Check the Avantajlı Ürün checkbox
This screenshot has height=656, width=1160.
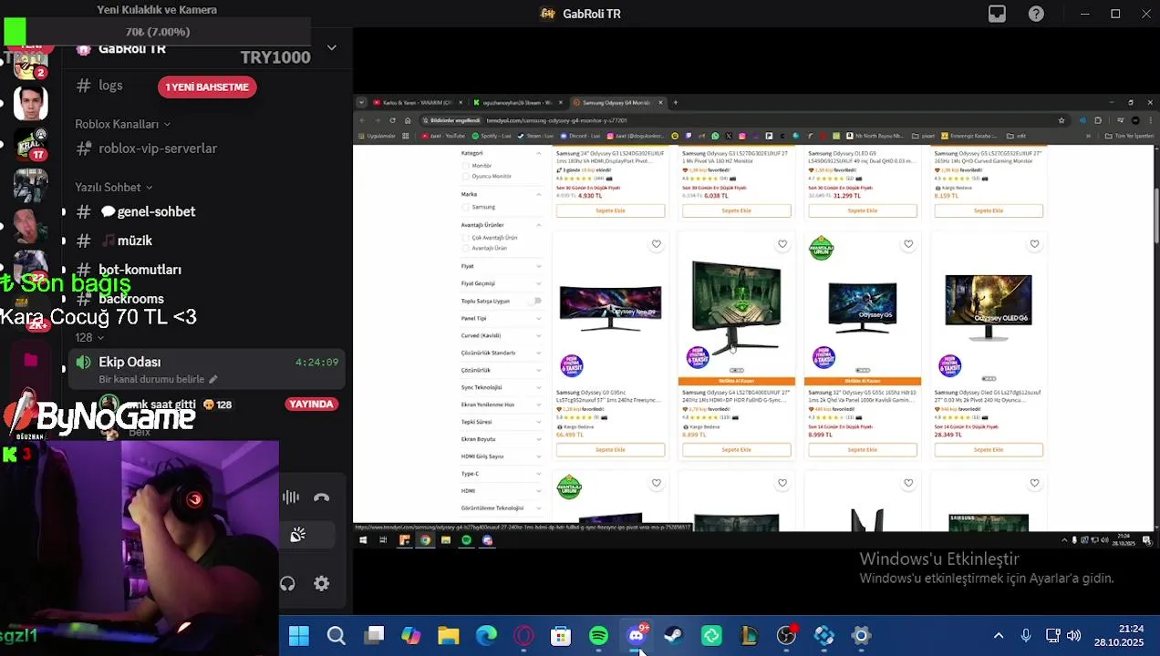465,248
